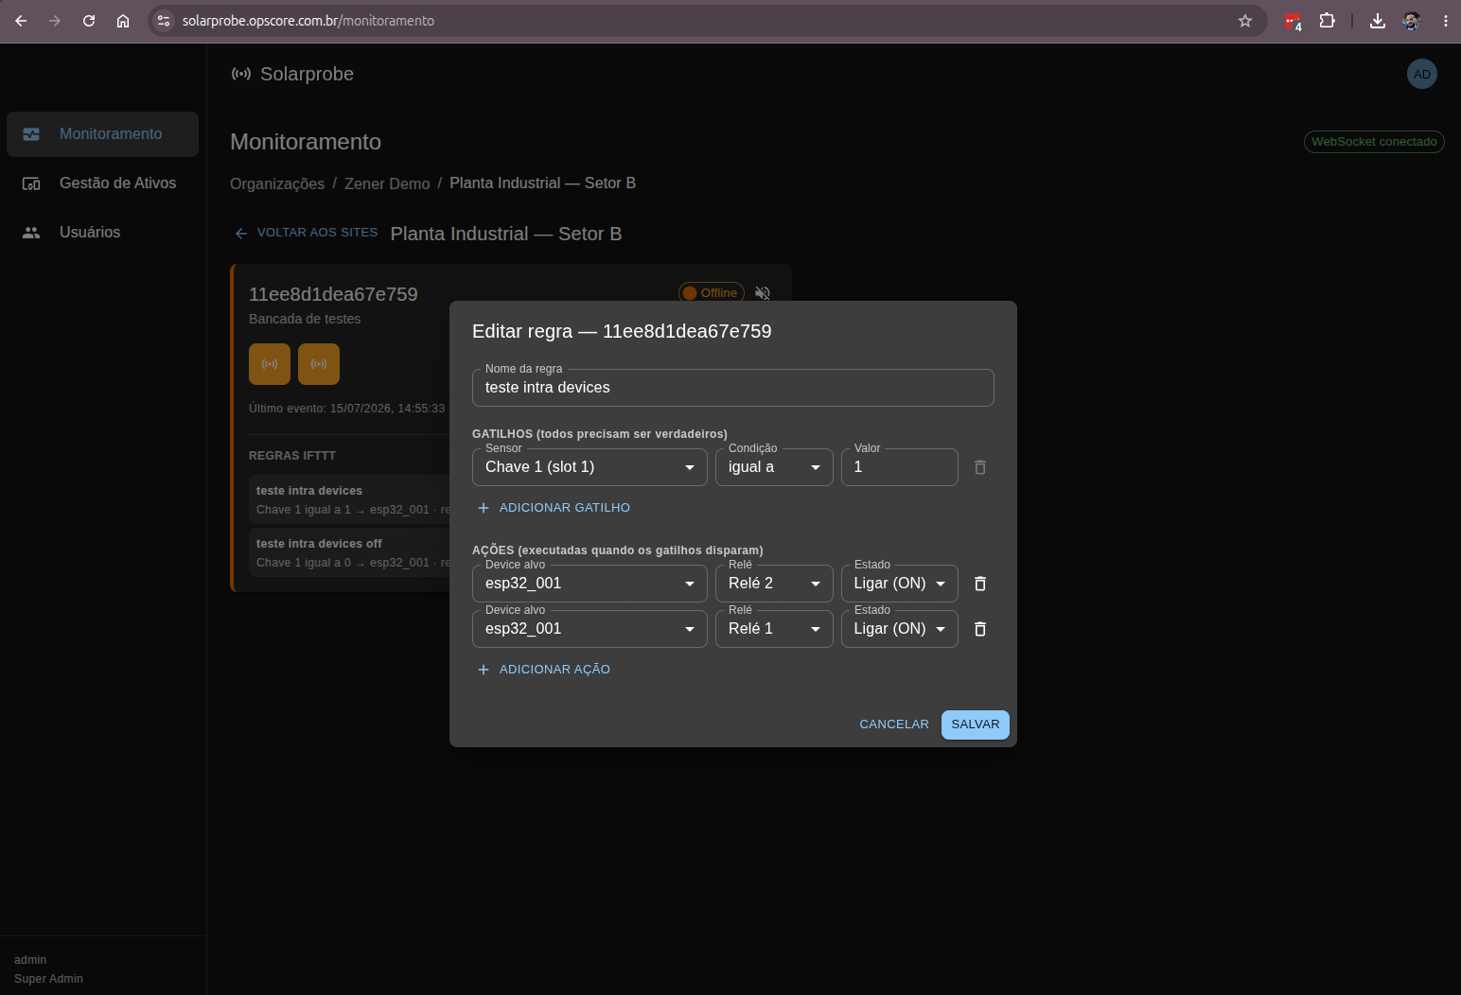1461x995 pixels.
Task: Open the Sensor dropdown Chave 1 (slot 1)
Action: click(590, 467)
